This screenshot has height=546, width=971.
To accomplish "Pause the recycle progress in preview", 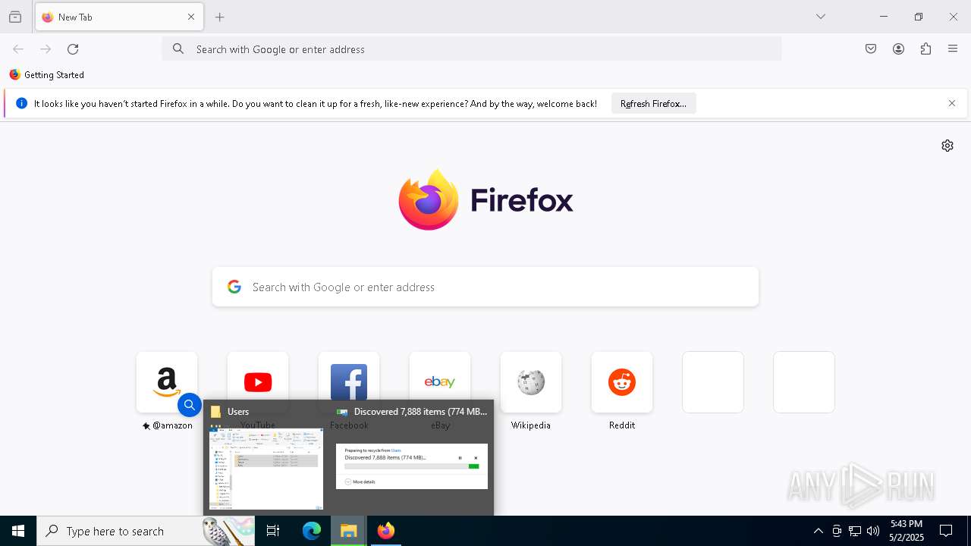I will point(460,458).
